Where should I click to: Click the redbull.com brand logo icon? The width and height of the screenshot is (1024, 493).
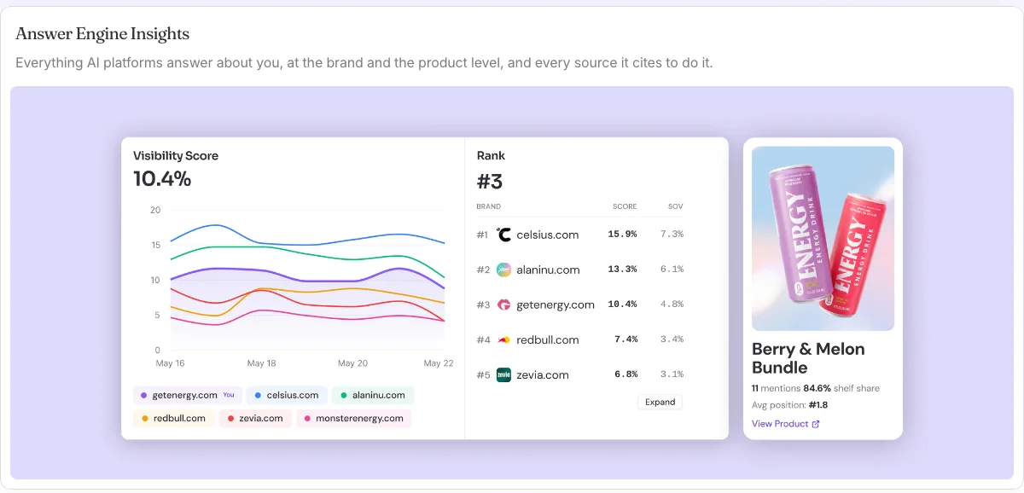click(x=503, y=339)
